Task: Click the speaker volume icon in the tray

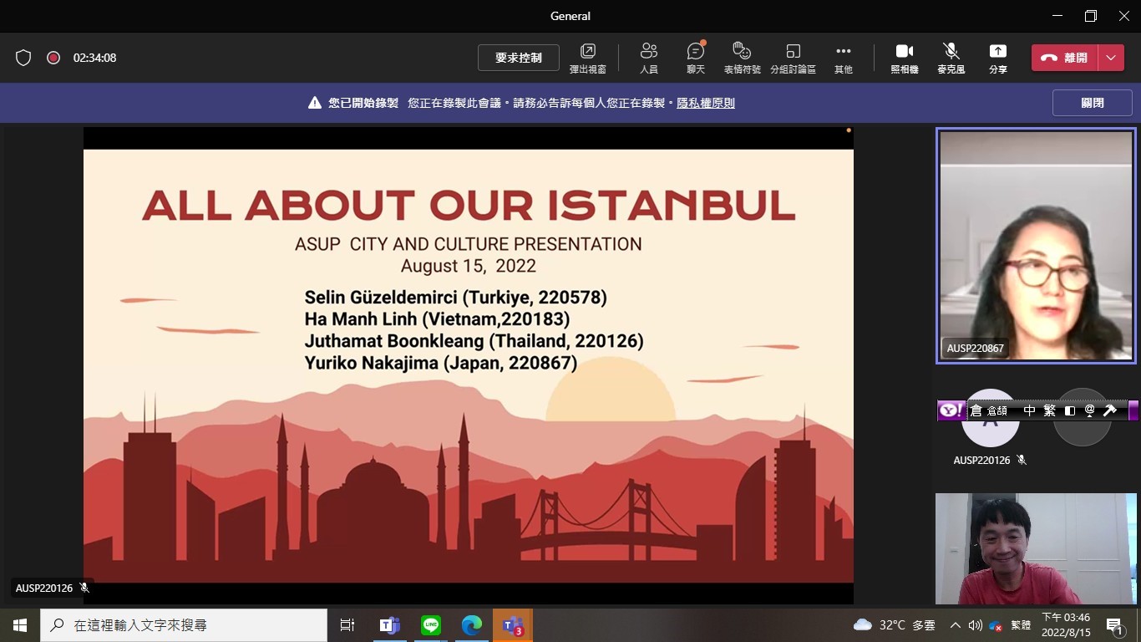Action: click(975, 624)
